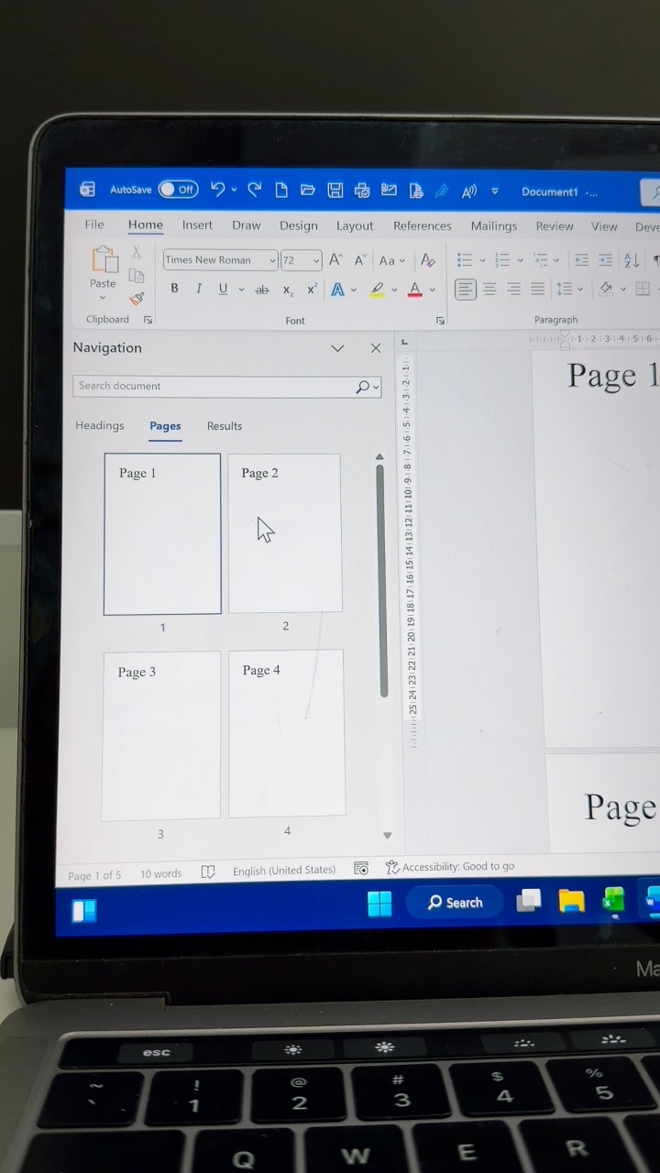Switch to the Insert ribbon tab
The height and width of the screenshot is (1173, 660).
point(197,225)
